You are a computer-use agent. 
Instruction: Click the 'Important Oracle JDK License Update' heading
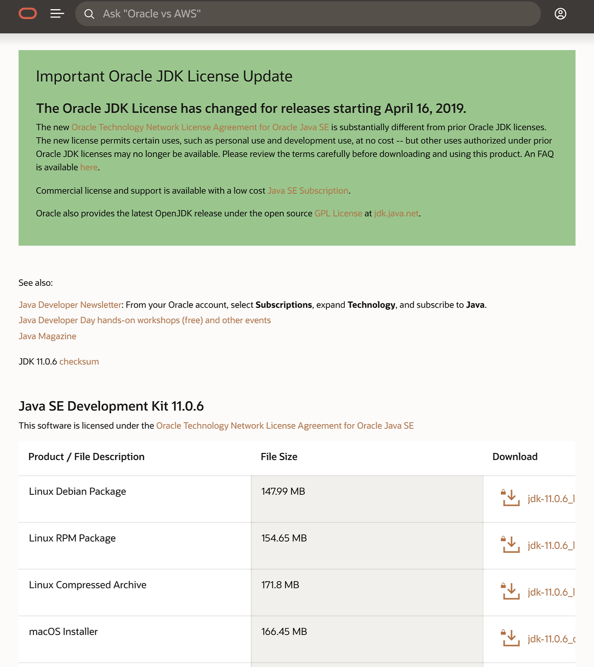pyautogui.click(x=164, y=76)
